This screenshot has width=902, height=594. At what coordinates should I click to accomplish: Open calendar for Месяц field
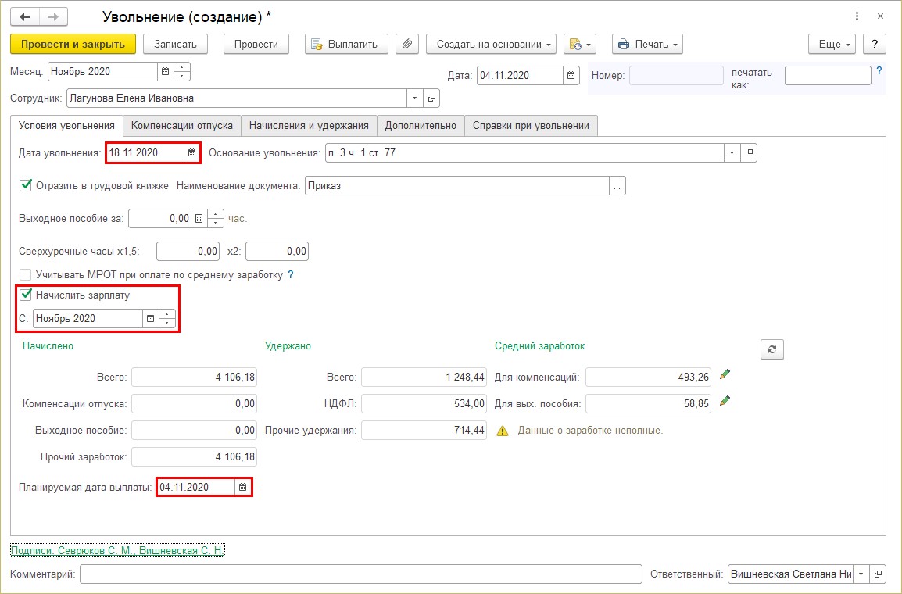tap(165, 72)
